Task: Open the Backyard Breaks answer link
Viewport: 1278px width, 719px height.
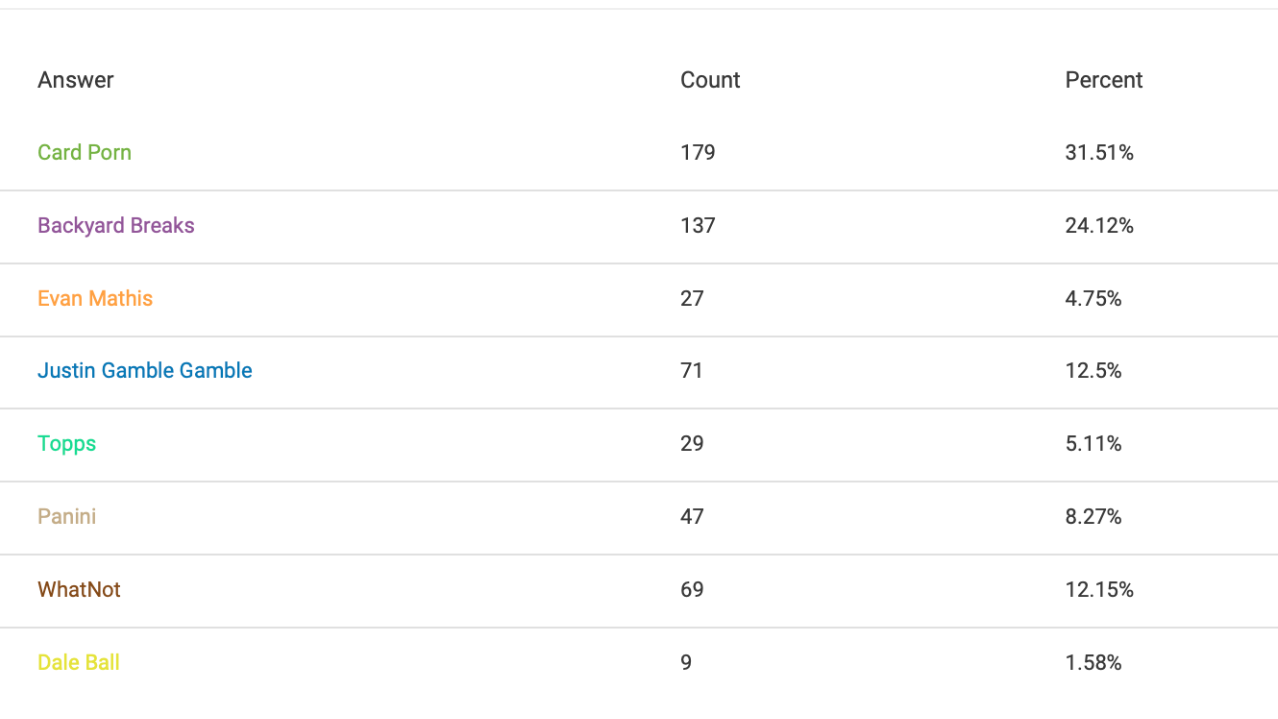Action: tap(116, 225)
